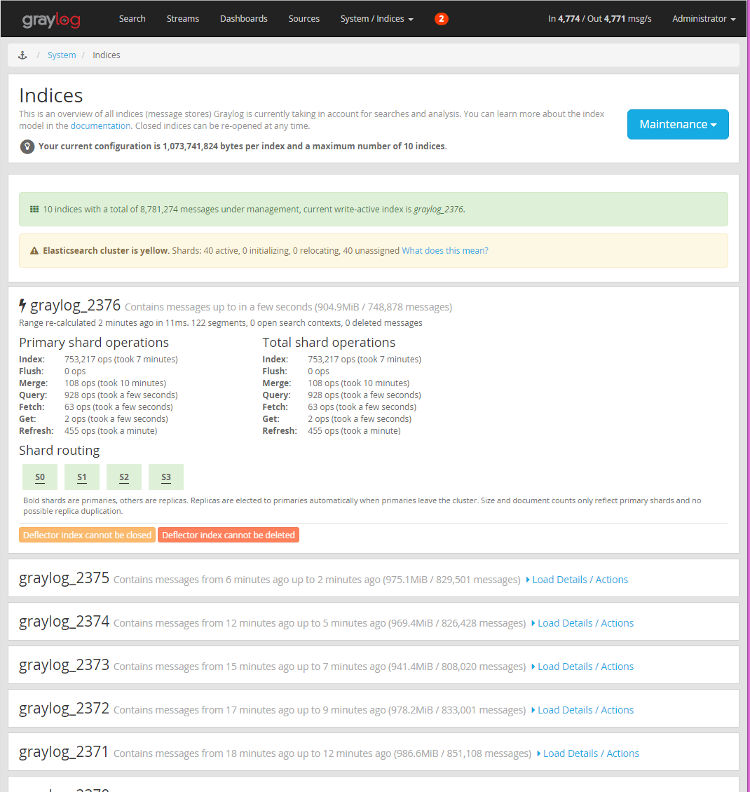Click the Indices page heading

point(51,95)
